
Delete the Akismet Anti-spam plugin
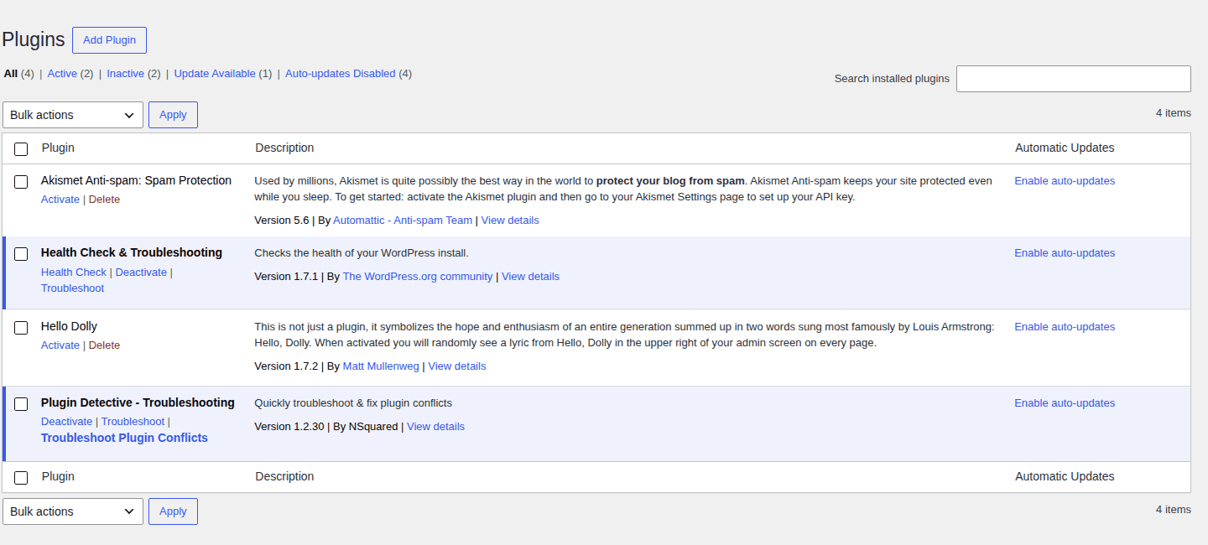tap(104, 200)
